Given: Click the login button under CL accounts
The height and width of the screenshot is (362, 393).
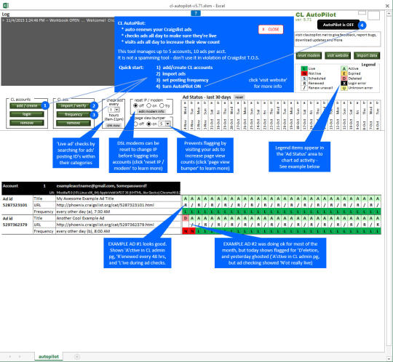Looking at the screenshot, I should tap(27, 114).
